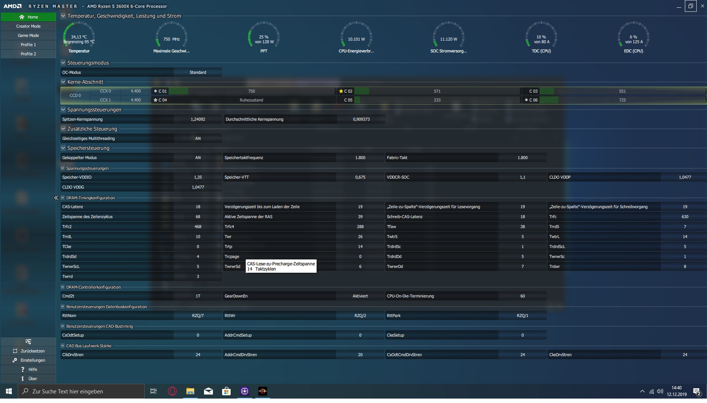Open File Explorer from the taskbar
The height and width of the screenshot is (403, 707).
(x=190, y=391)
